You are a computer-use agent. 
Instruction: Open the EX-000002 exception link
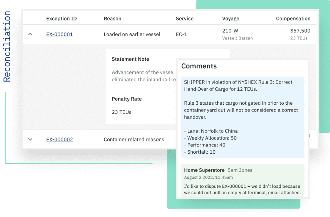(x=60, y=139)
